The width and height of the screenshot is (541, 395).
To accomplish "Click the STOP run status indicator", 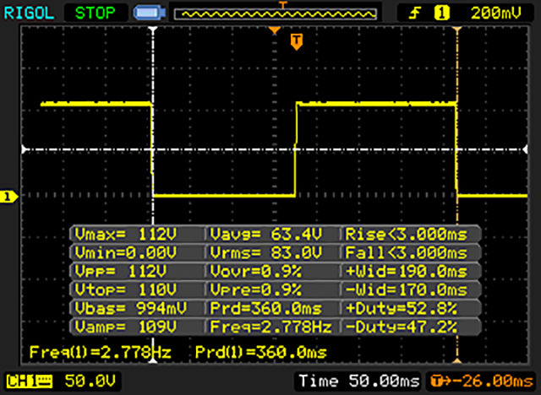I will 96,14.
